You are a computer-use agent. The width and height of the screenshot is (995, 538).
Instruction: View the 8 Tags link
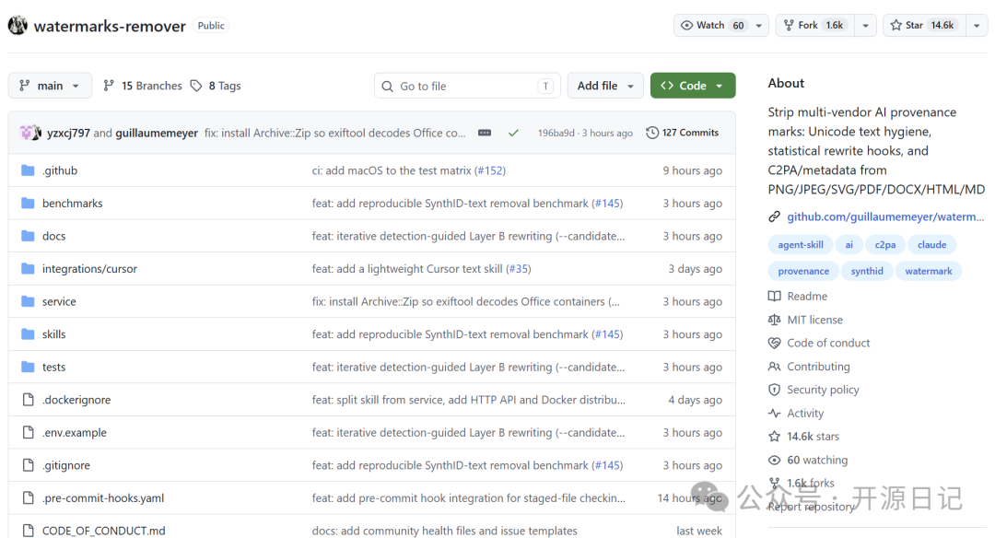coord(216,86)
